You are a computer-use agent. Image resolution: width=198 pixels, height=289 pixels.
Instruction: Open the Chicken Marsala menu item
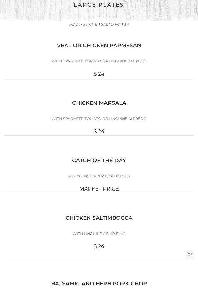[x=99, y=103]
